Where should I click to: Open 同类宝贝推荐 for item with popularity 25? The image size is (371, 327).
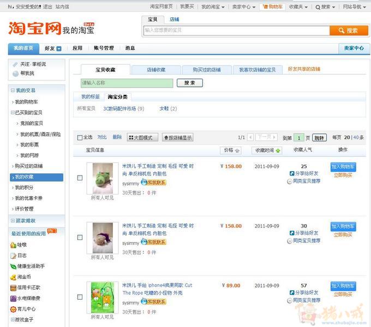[304, 182]
